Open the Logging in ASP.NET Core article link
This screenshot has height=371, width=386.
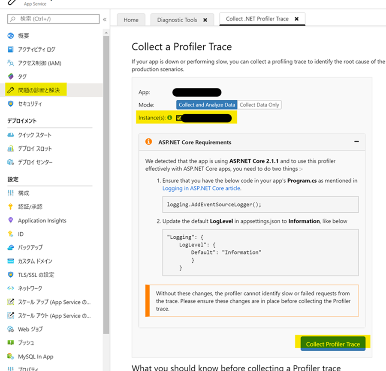201,188
